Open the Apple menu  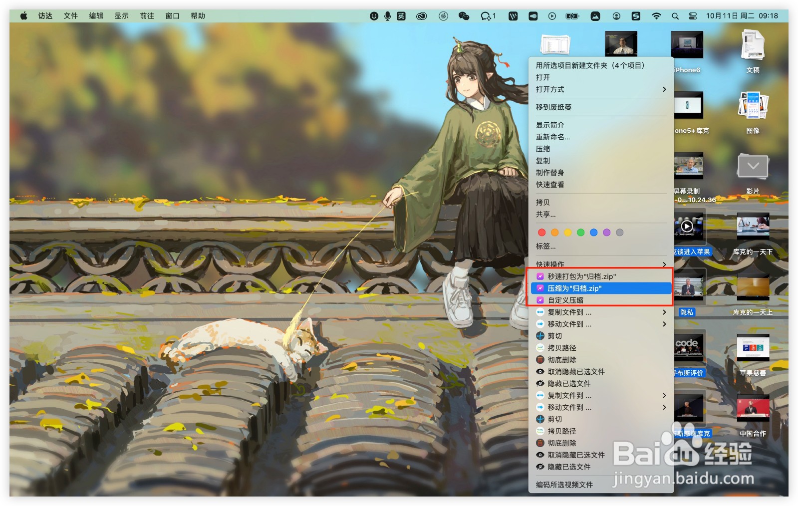(23, 16)
